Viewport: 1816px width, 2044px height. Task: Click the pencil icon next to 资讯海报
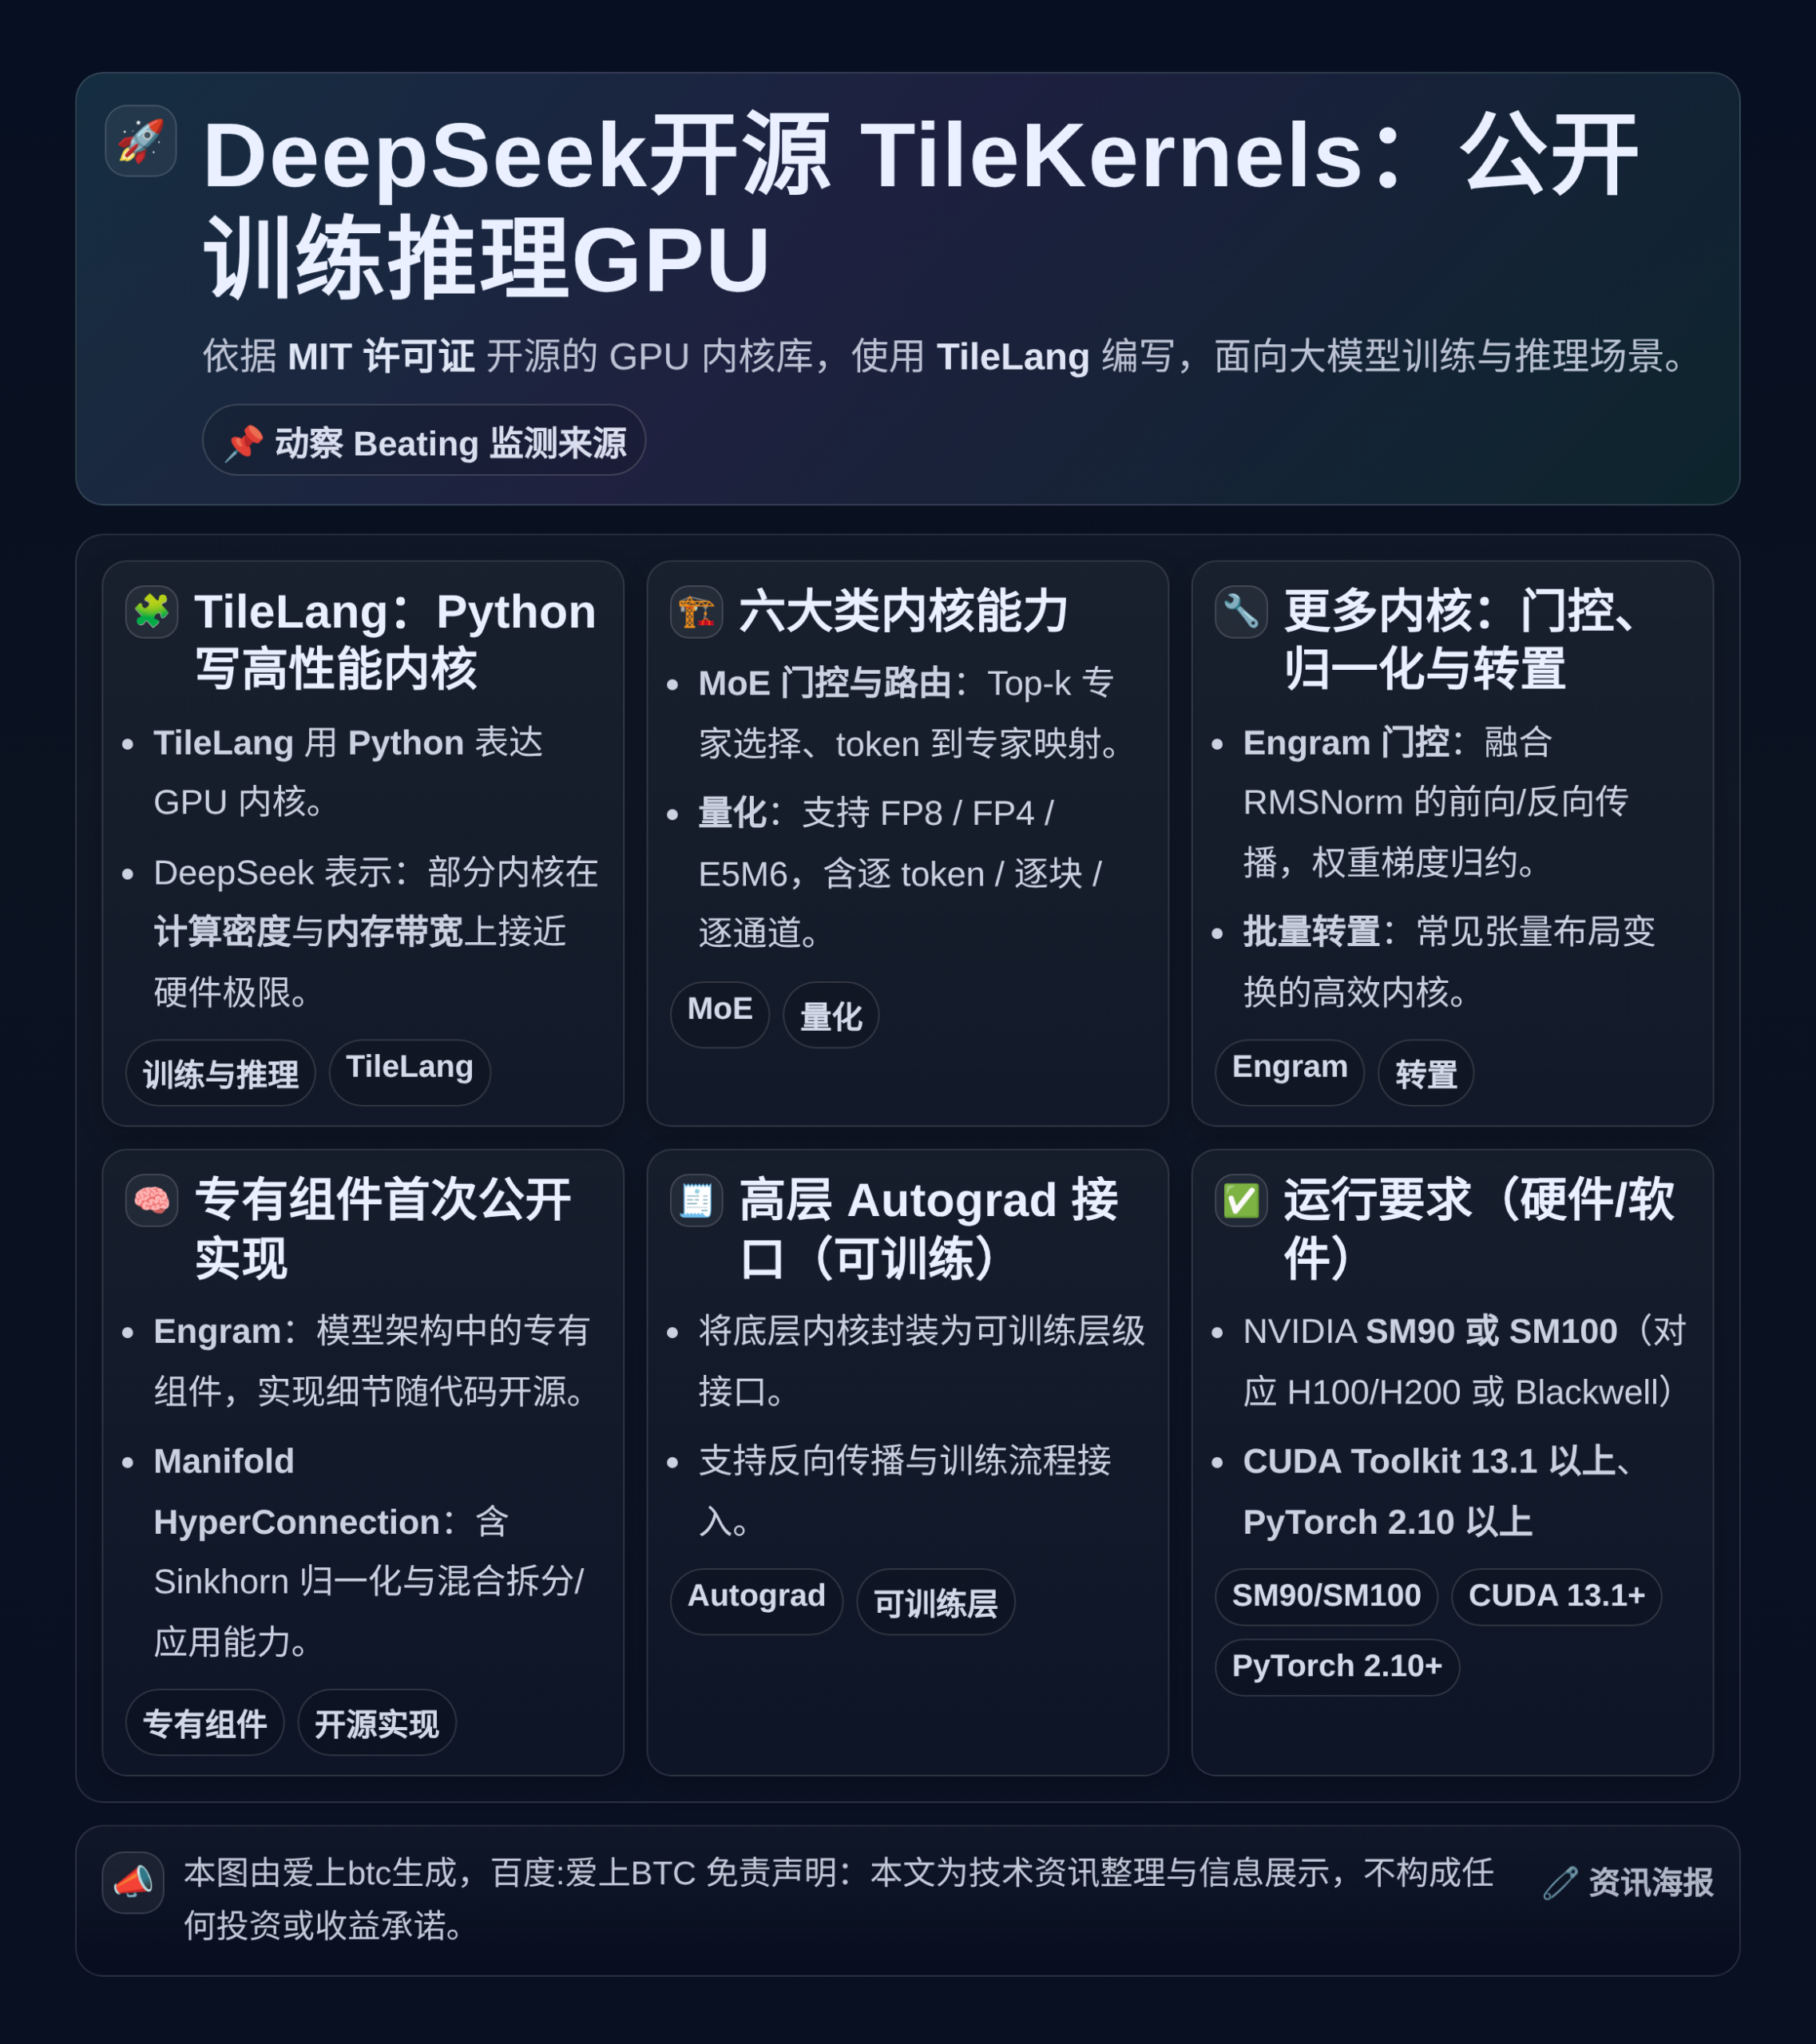(x=1560, y=1883)
